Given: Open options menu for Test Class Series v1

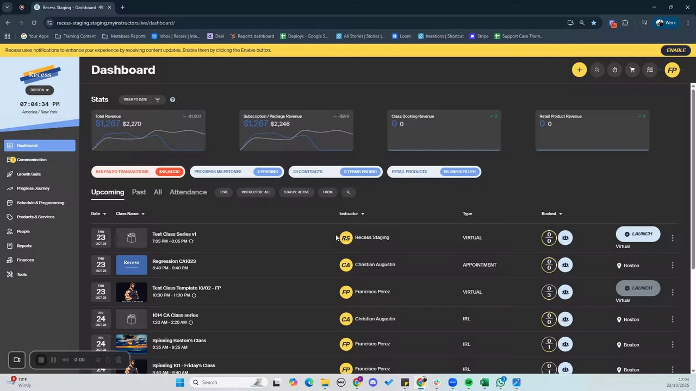Looking at the screenshot, I should pos(673,238).
